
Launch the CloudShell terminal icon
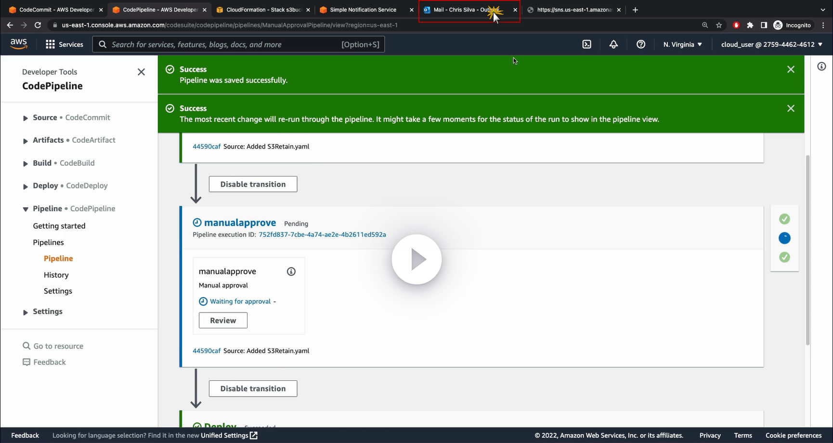coord(586,44)
